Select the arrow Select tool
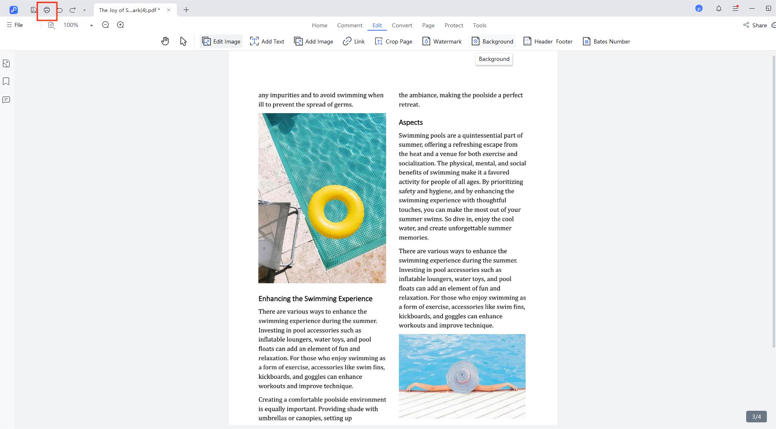The height and width of the screenshot is (429, 776). pos(183,41)
